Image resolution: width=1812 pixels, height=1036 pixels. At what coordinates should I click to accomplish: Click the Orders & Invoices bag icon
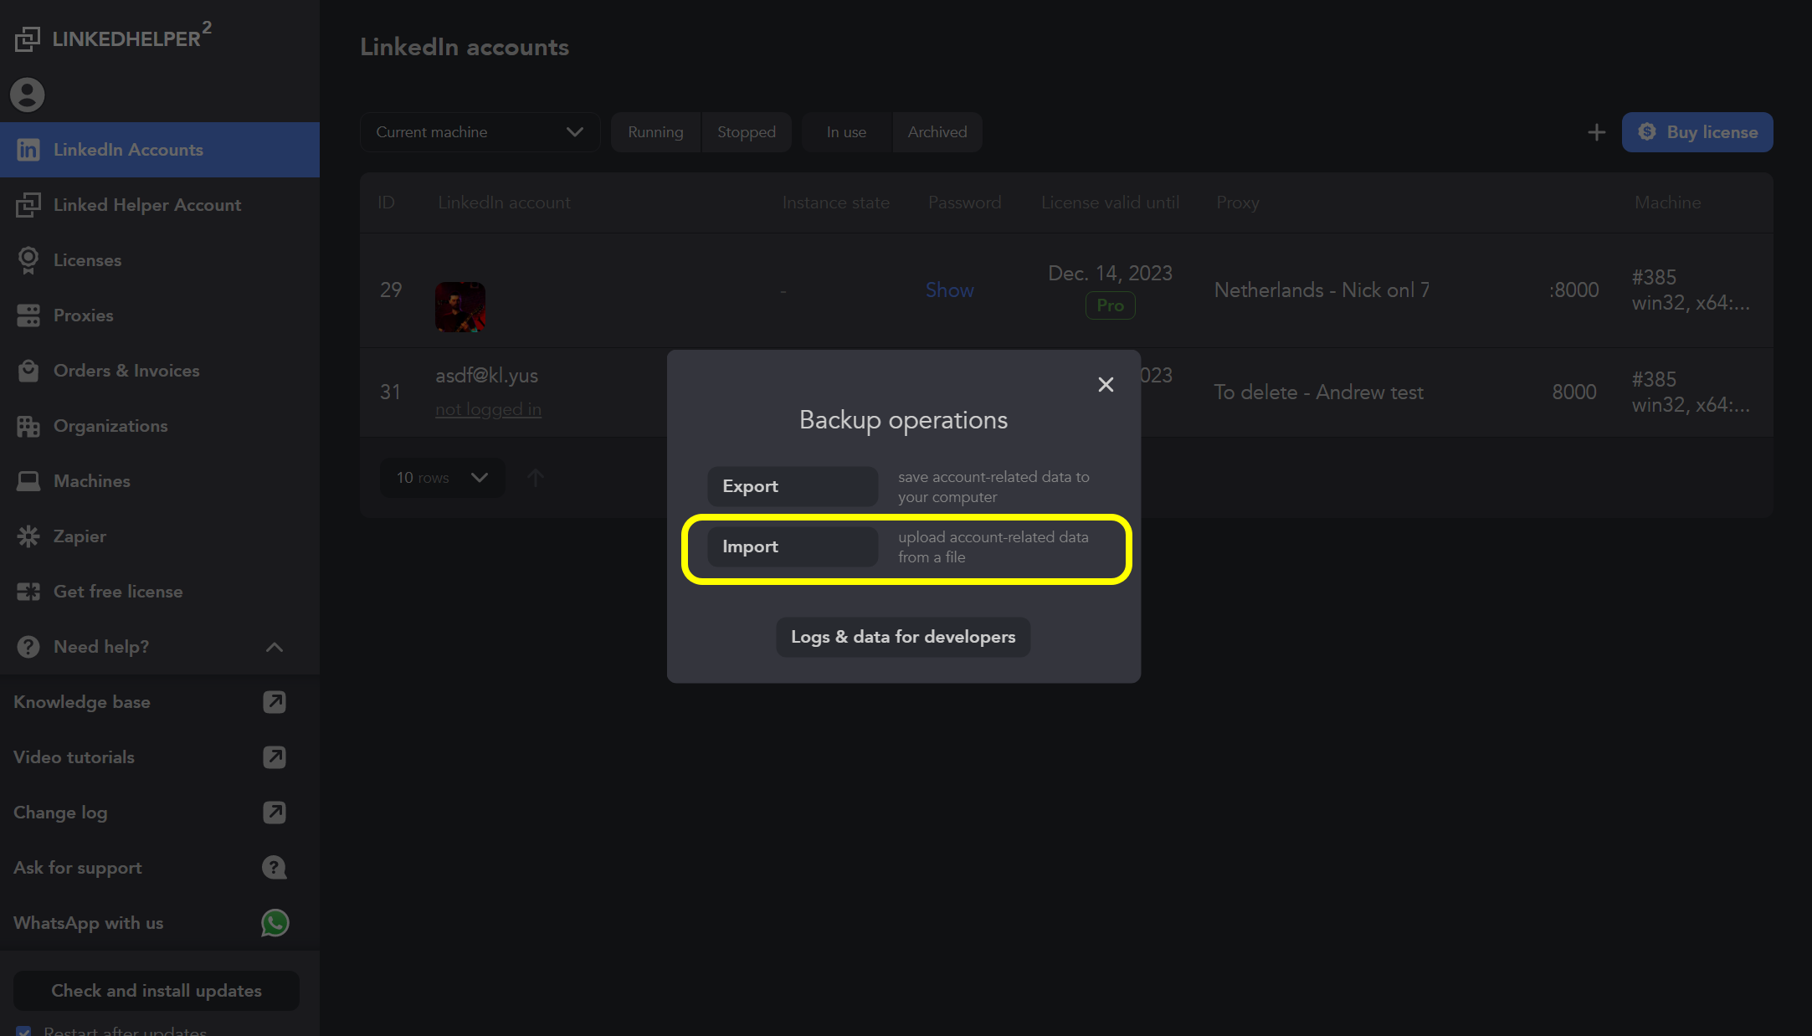coord(28,371)
